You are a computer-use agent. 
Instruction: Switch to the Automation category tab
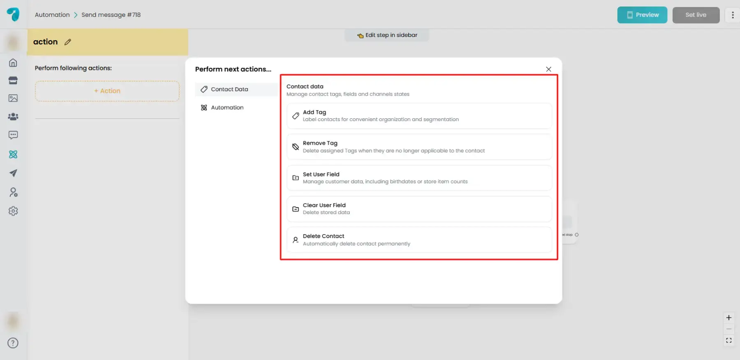(x=227, y=108)
